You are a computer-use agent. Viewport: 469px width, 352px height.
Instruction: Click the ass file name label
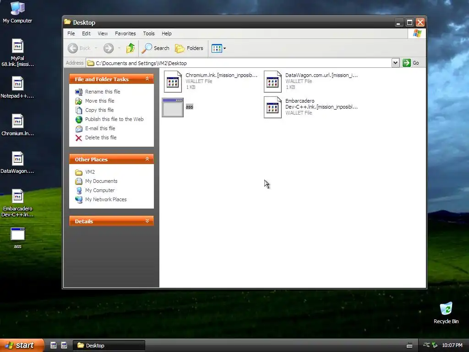point(189,107)
